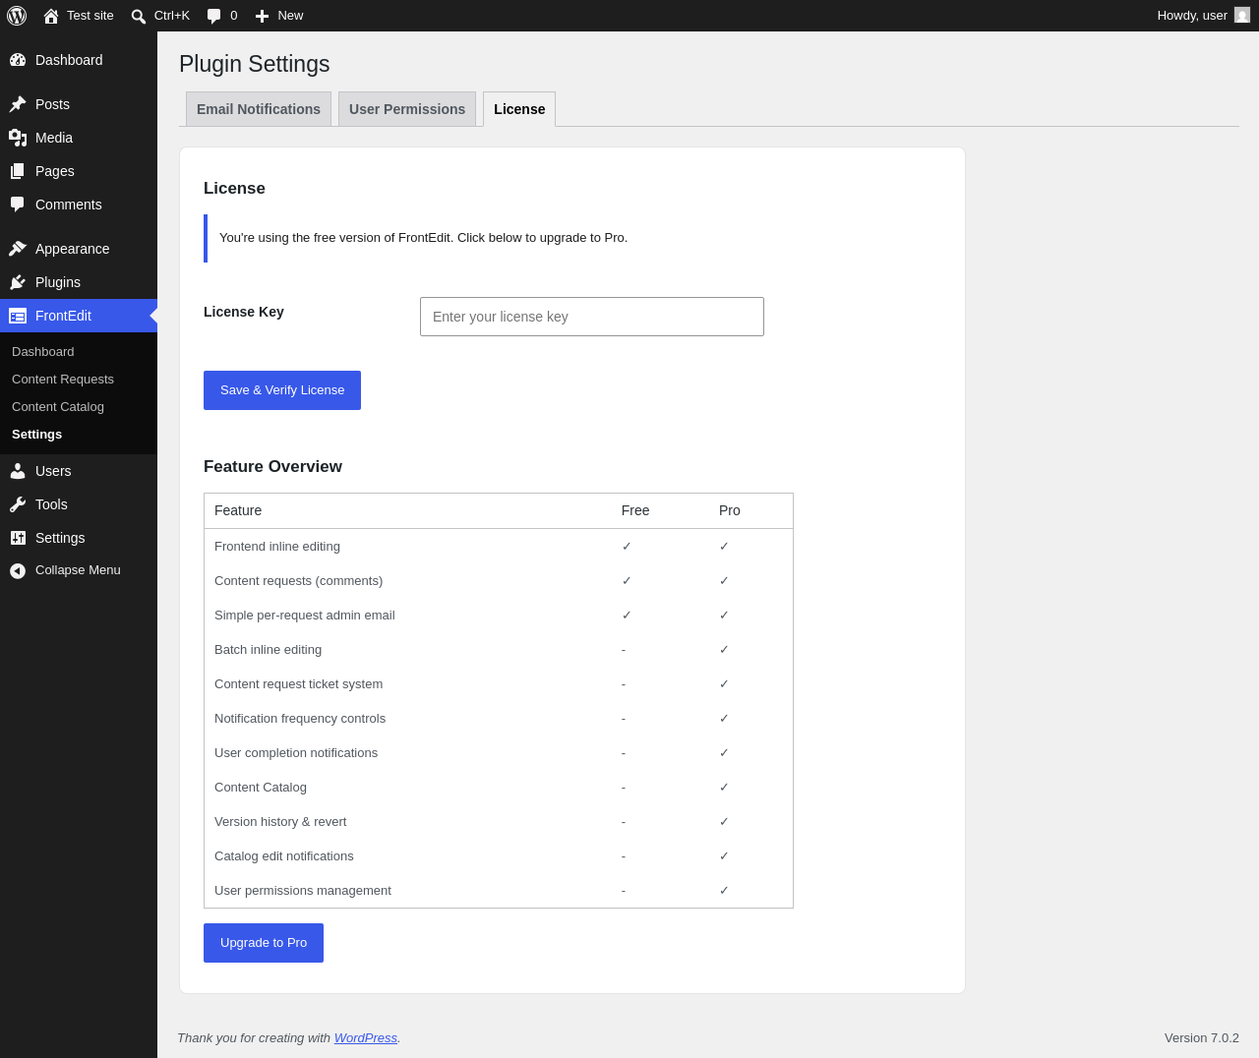The height and width of the screenshot is (1058, 1259).
Task: Click the user avatar icon
Action: tap(1242, 15)
